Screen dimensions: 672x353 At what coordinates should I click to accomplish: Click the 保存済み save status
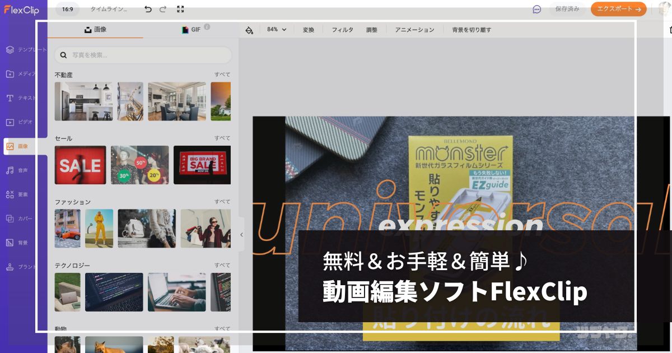[567, 9]
